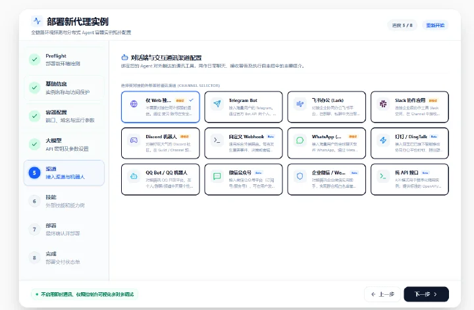Screen dimensions: 474x310
Task: Click the DingTalk lightning icon
Action: (x=383, y=140)
